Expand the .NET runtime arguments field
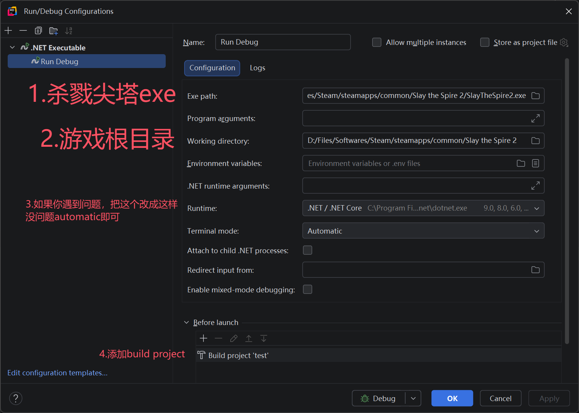 [x=535, y=186]
